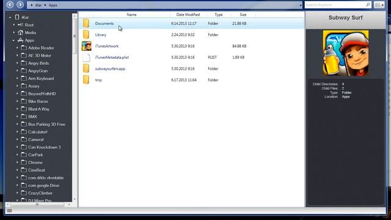Select Arm Keyboard in the apps tree
The width and height of the screenshot is (391, 220).
(41, 79)
